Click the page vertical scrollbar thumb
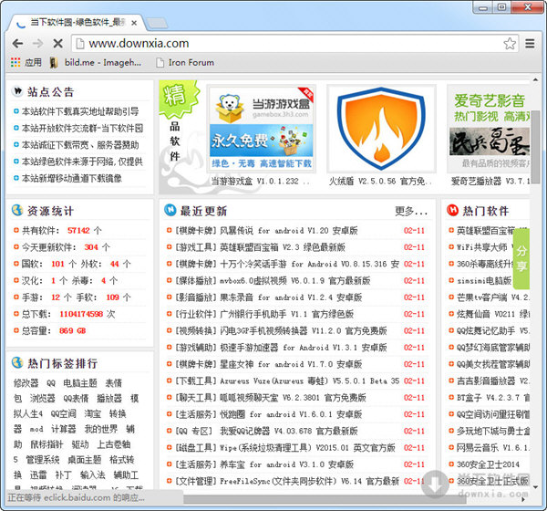The width and height of the screenshot is (547, 511). 535,146
